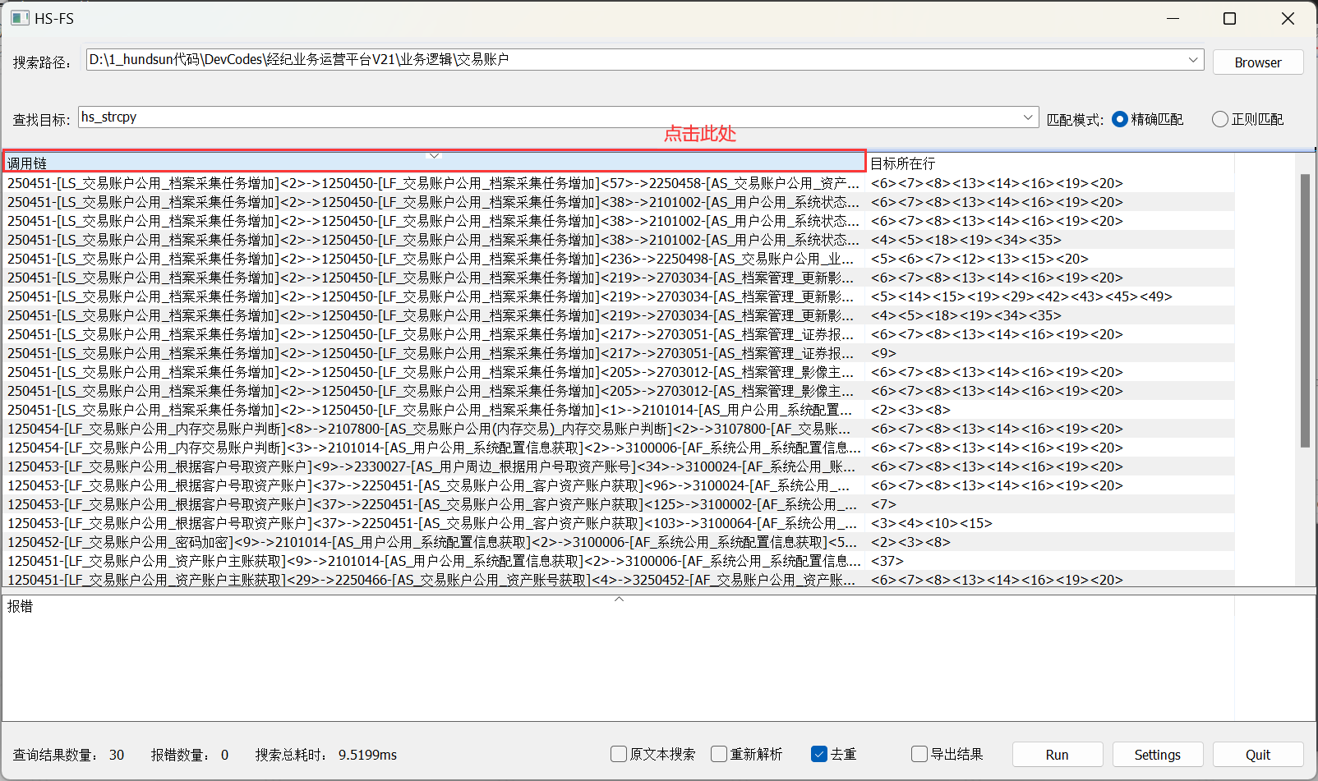Uncheck the 去重 checkbox
This screenshot has width=1318, height=781.
pos(818,754)
